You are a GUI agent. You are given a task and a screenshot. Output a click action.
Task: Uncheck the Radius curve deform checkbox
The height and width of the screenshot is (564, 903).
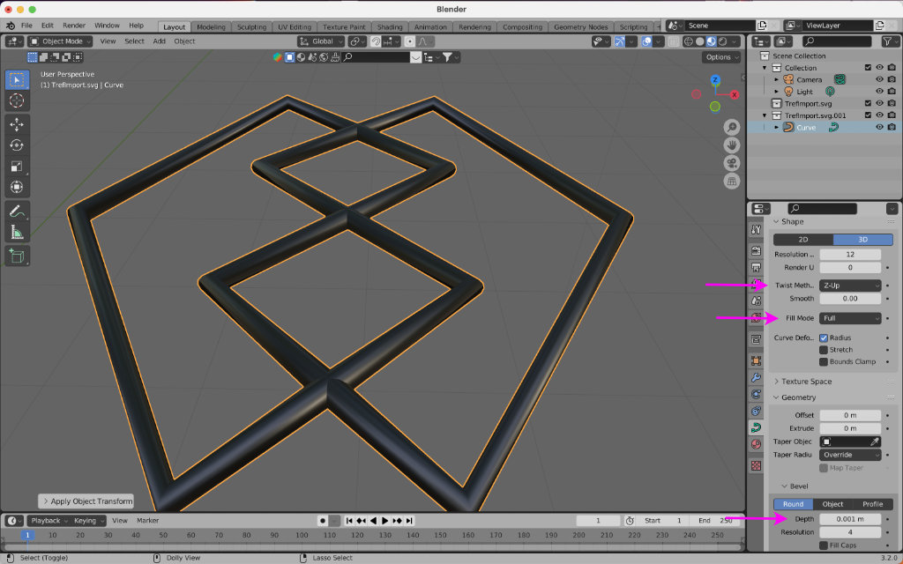tap(824, 338)
